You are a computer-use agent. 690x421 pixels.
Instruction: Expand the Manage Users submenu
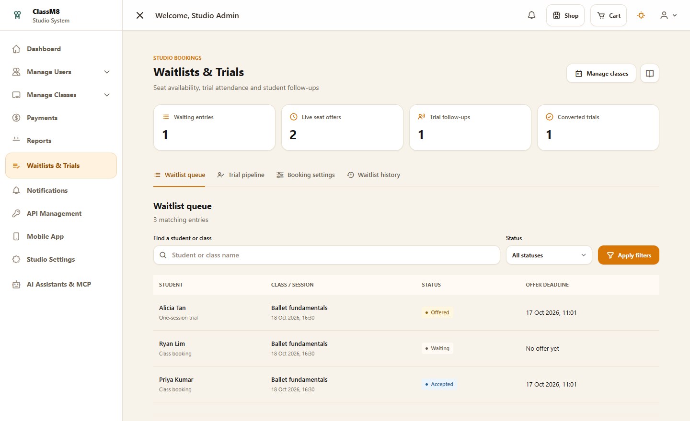[x=107, y=72]
